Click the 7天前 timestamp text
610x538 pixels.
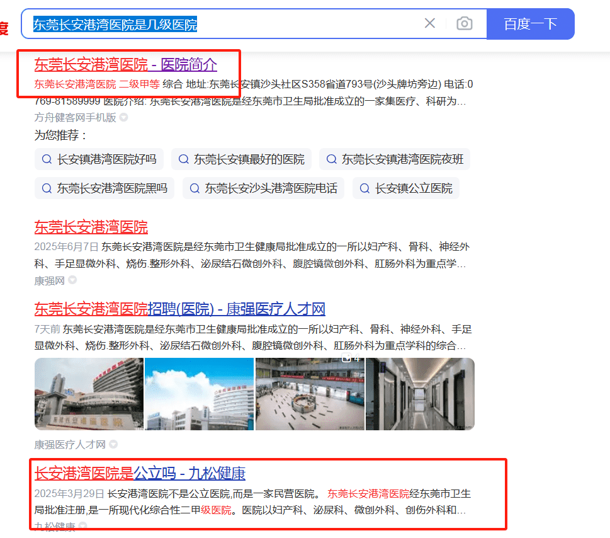point(47,329)
